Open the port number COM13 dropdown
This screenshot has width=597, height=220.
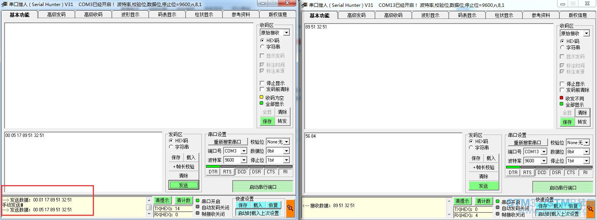coord(544,152)
